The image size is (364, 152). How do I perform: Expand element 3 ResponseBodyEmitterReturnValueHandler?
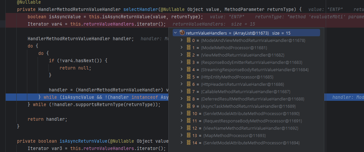pyautogui.click(x=182, y=63)
